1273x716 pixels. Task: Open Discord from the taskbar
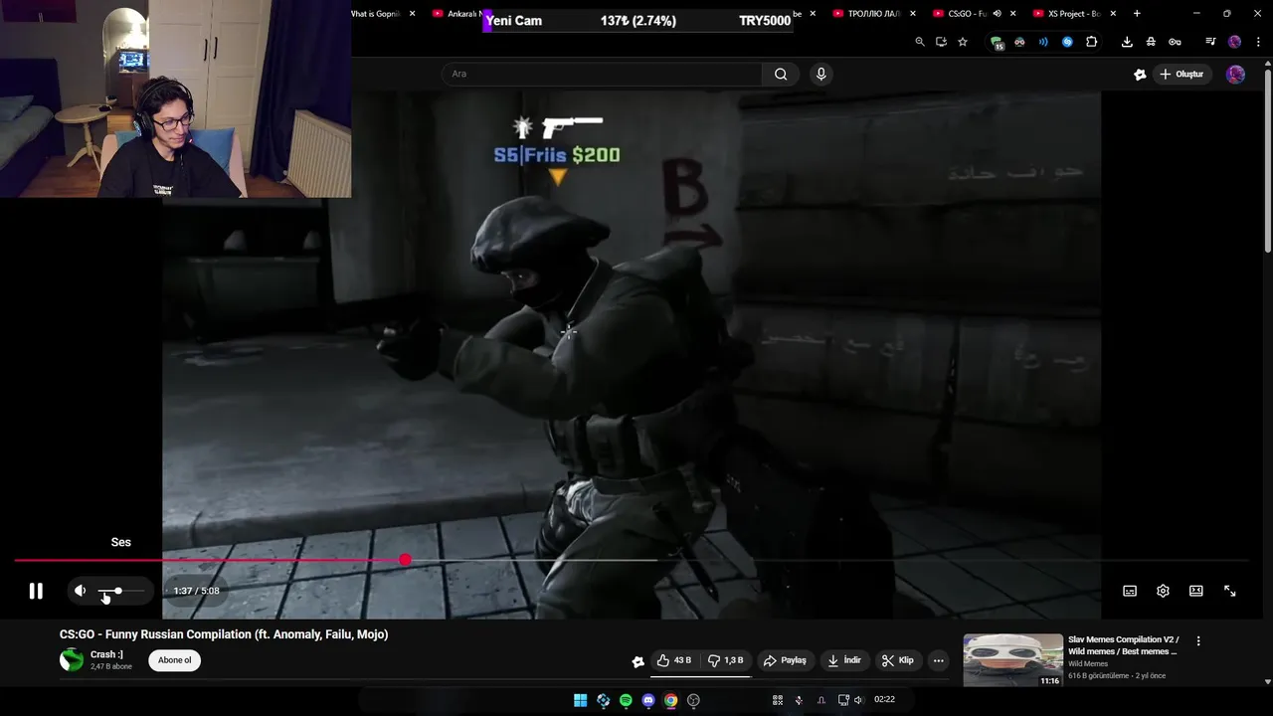tap(648, 700)
